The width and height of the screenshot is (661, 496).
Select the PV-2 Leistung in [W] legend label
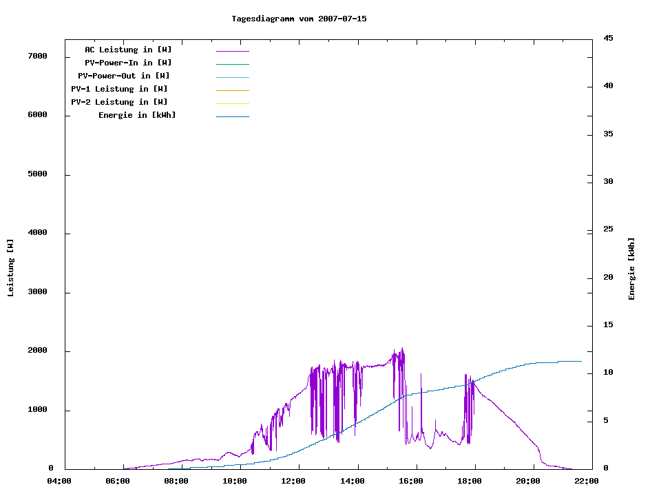119,102
